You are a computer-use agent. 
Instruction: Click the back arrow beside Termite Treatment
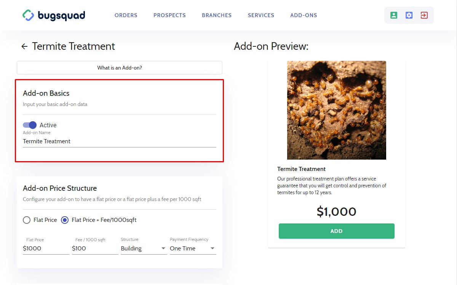[24, 46]
